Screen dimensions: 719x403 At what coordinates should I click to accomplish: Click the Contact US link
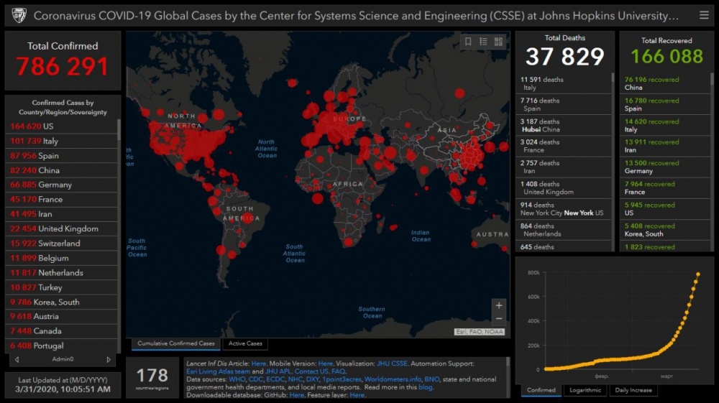click(x=311, y=371)
